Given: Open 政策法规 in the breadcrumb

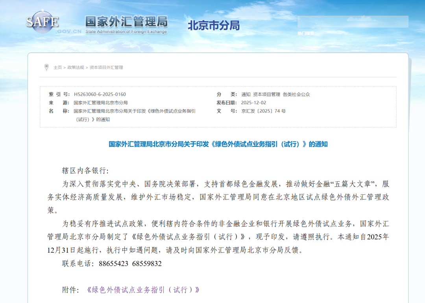Looking at the screenshot, I should tap(76, 67).
